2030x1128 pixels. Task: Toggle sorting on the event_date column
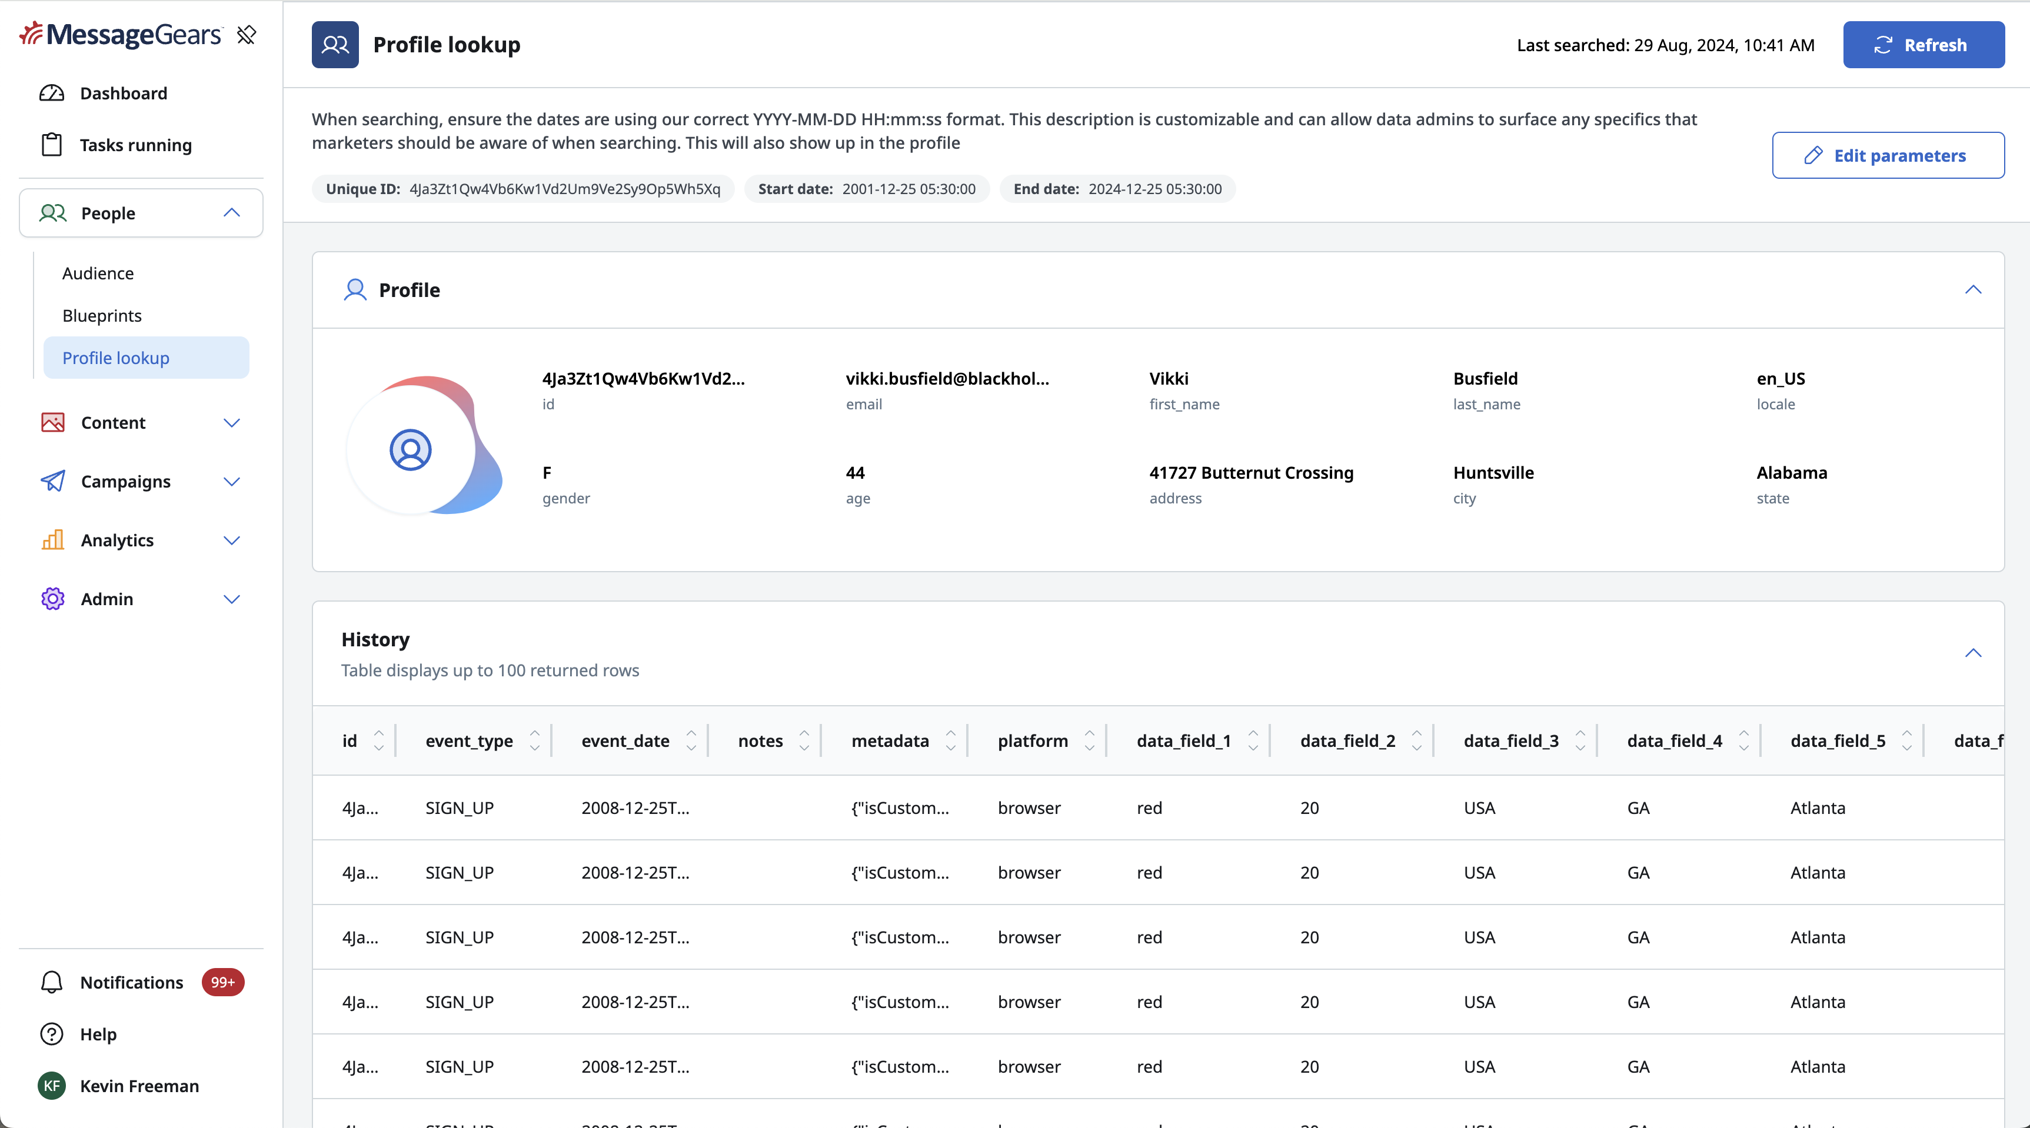tap(691, 740)
